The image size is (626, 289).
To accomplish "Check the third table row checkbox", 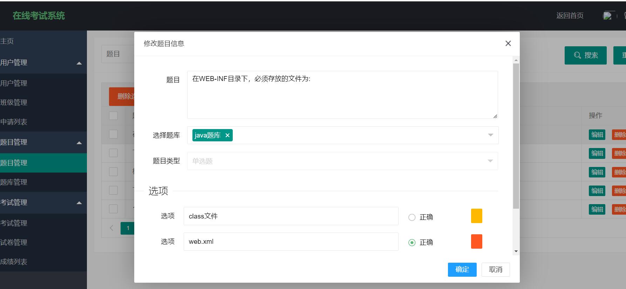I will point(113,172).
